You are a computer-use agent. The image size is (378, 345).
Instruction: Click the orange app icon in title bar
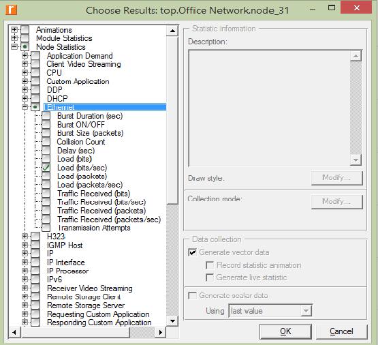(x=12, y=10)
